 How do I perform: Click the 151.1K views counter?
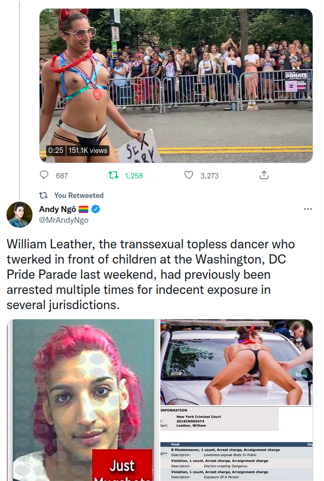click(88, 150)
